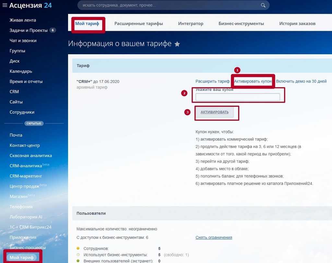The image size is (332, 263).
Task: Open История заказов tab
Action: click(297, 24)
